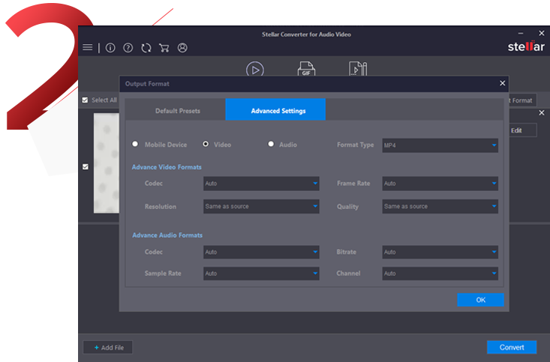Choose the Video radio option
The image size is (550, 362).
pyautogui.click(x=206, y=144)
